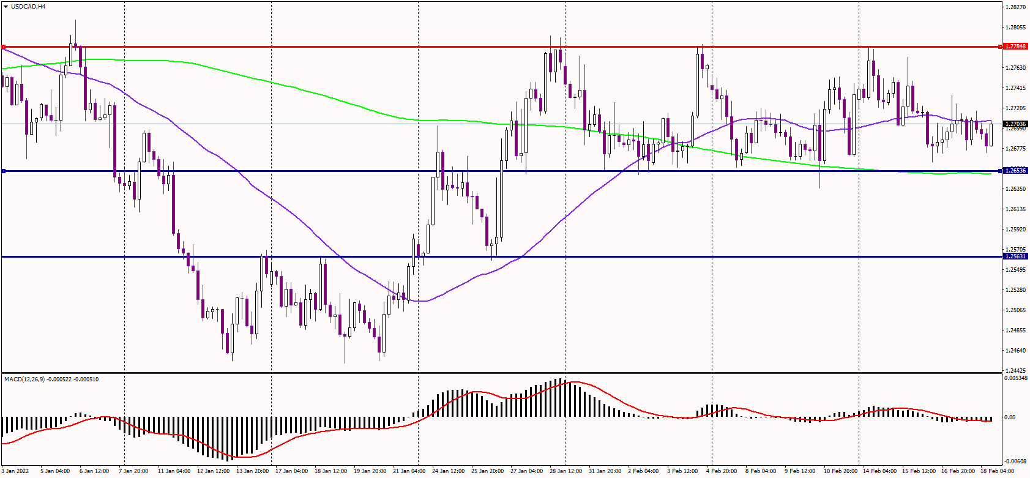Select the red 1.27848 price label

pyautogui.click(x=1015, y=47)
